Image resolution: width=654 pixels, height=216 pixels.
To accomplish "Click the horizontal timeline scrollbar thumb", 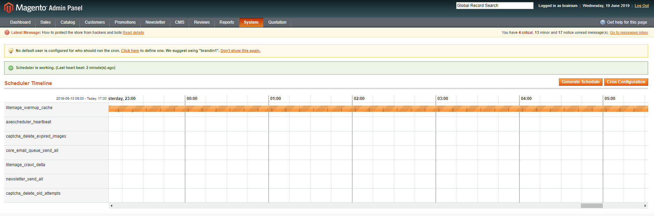I will (x=592, y=206).
